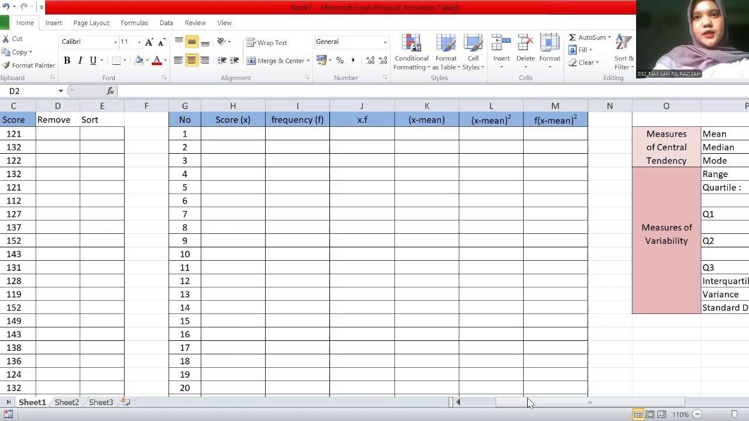Set bottom vertical alignment
This screenshot has width=749, height=421.
coord(205,42)
